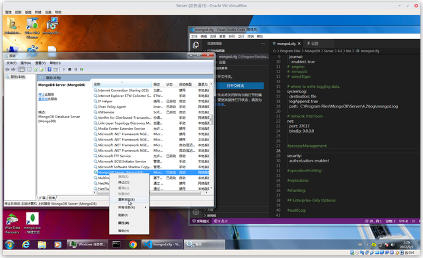Launch Internet Explorer from the taskbar
This screenshot has height=258, width=423.
point(26,245)
